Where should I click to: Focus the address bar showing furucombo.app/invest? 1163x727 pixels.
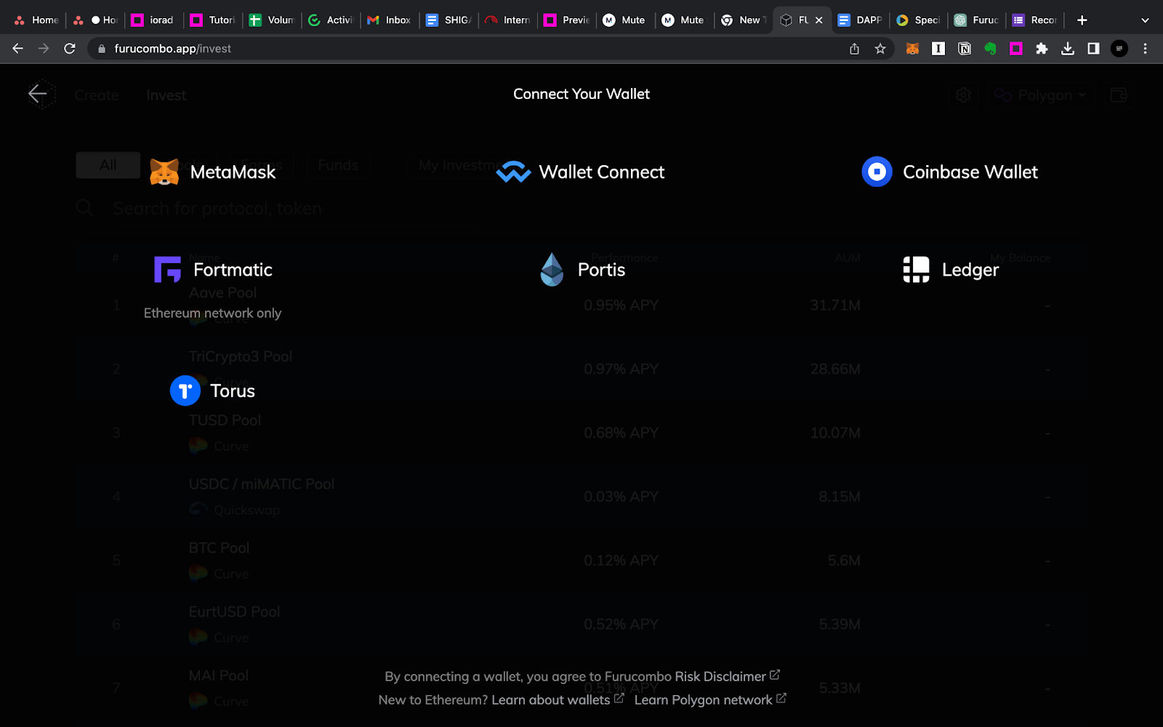[465, 49]
